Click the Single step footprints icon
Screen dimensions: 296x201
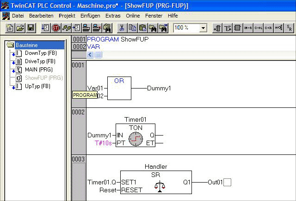pyautogui.click(x=66, y=28)
